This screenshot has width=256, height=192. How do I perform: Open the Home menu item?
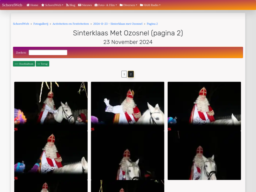pyautogui.click(x=32, y=5)
